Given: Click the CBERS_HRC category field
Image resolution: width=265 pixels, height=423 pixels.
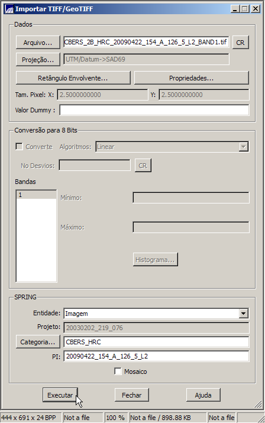Looking at the screenshot, I should point(156,342).
